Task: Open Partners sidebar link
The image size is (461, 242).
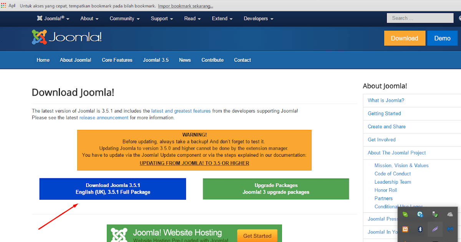Action: click(x=383, y=199)
